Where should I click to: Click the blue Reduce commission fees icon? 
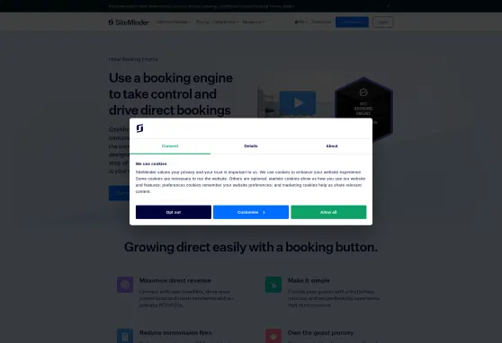[x=125, y=336]
